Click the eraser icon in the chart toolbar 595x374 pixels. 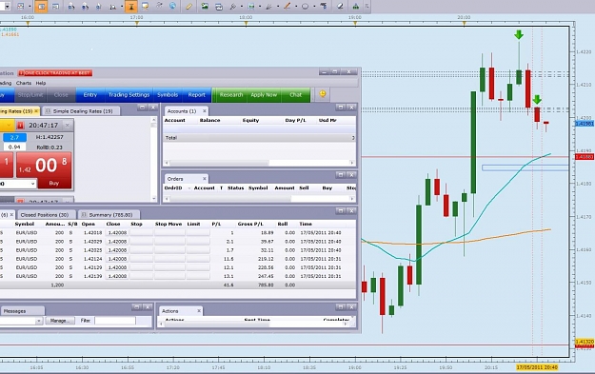[341, 6]
